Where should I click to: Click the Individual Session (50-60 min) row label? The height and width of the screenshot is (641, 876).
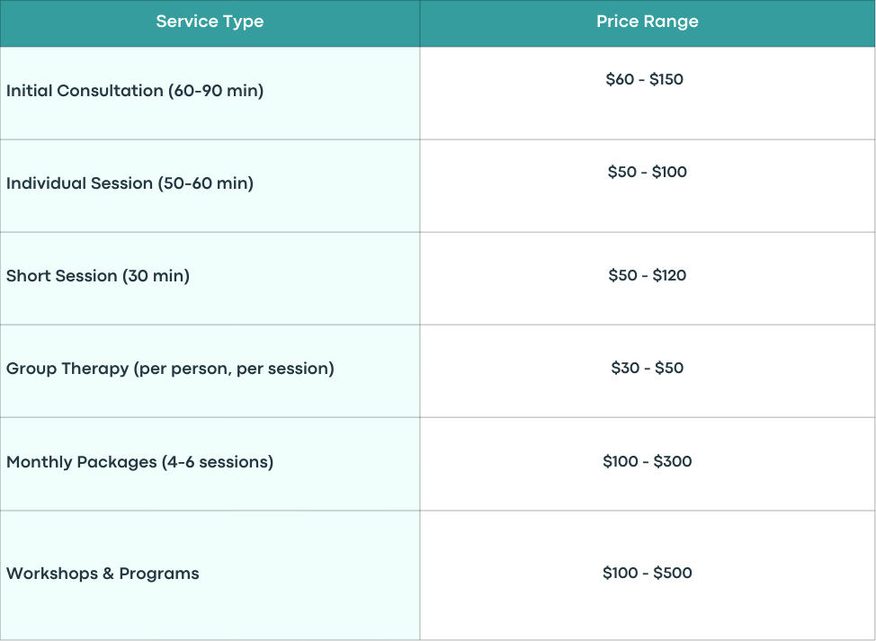coord(130,183)
